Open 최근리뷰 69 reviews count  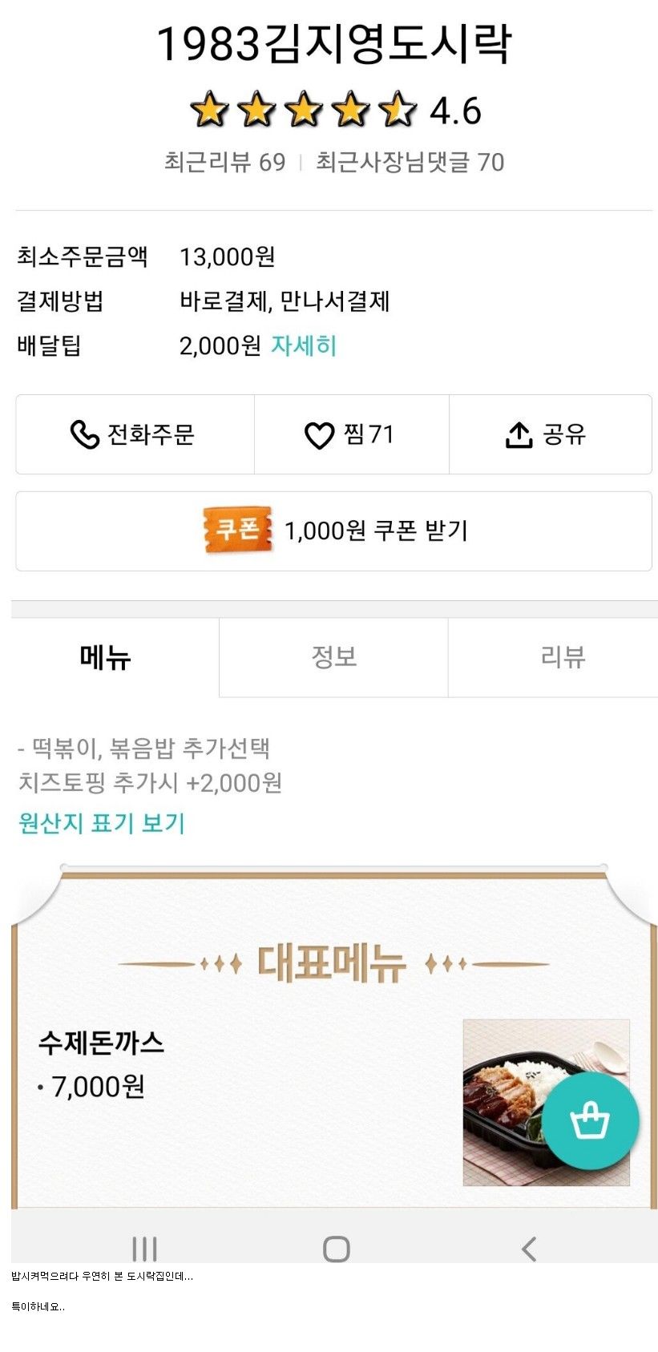[225, 162]
